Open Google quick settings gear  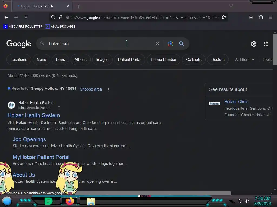click(x=254, y=44)
